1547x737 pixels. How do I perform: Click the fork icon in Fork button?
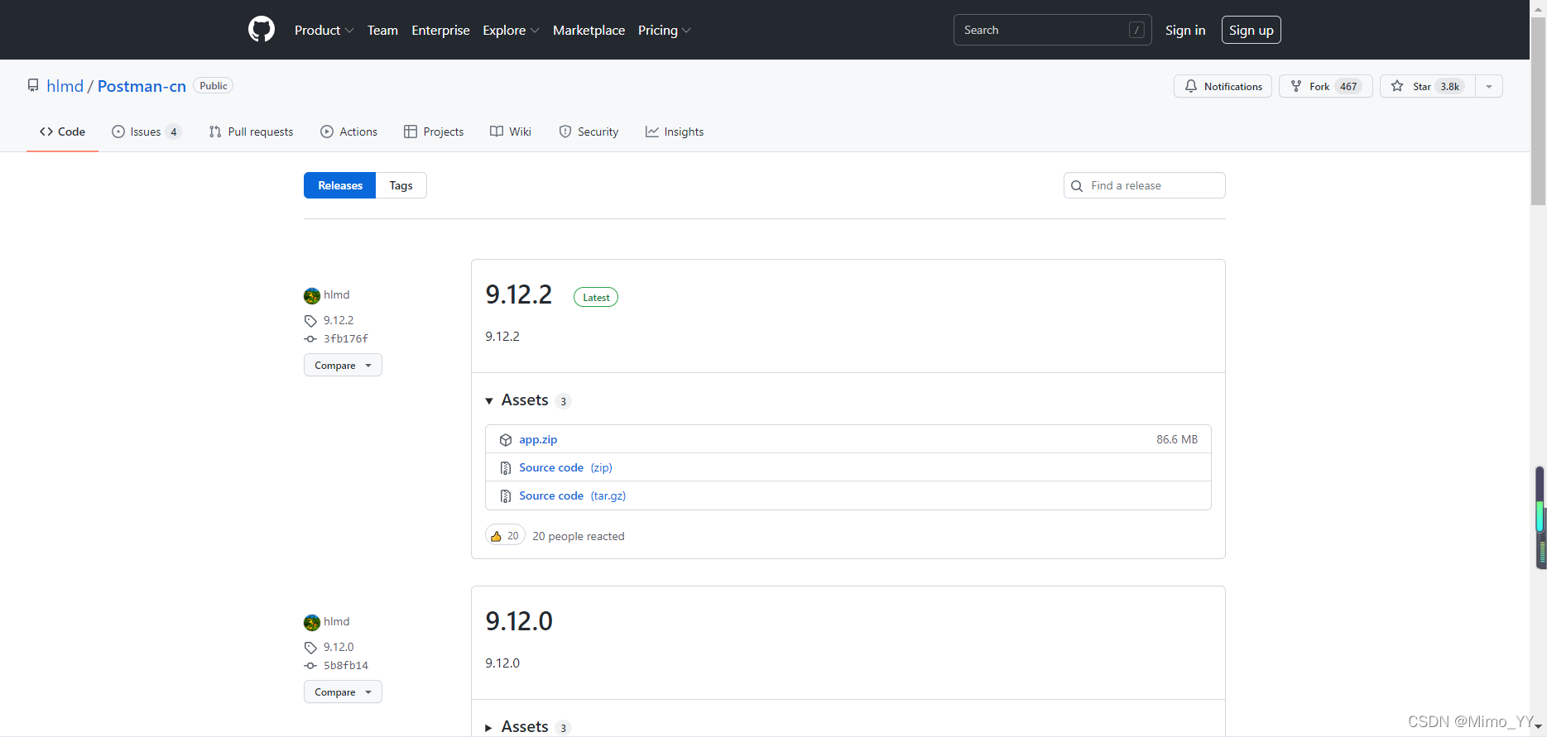1296,86
